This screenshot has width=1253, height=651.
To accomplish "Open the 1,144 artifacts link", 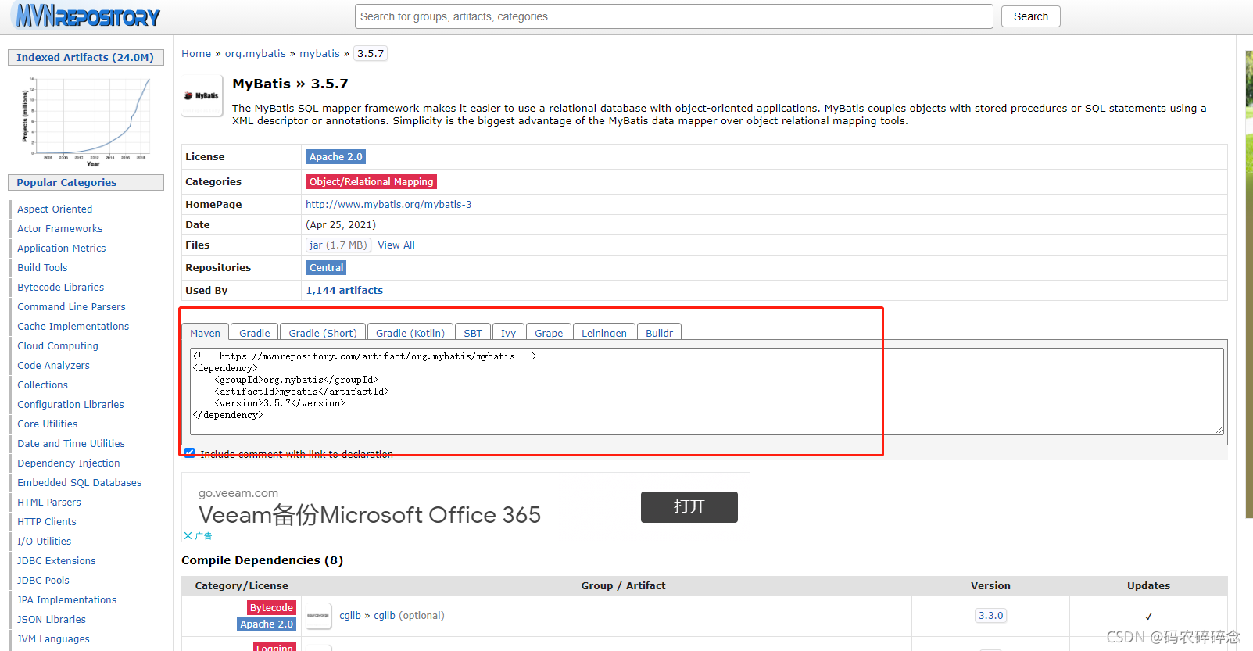I will (x=345, y=290).
